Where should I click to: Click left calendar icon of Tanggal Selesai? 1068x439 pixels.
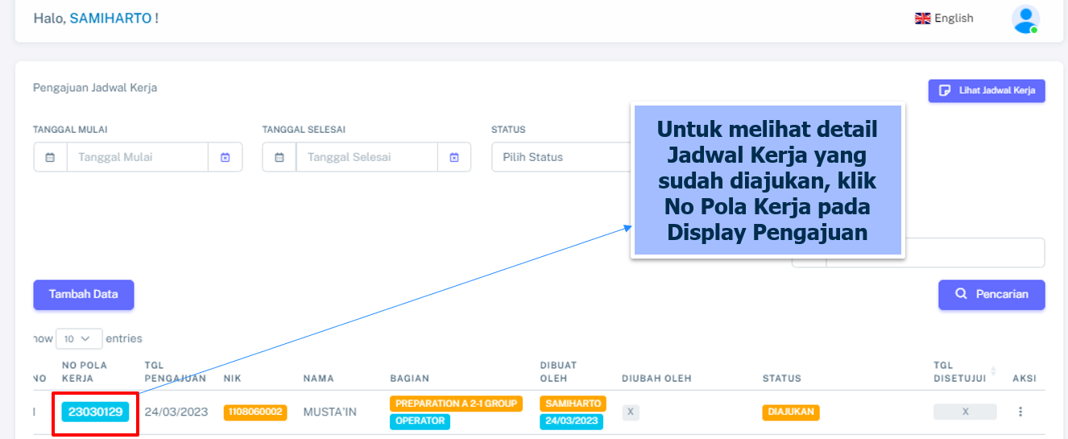(279, 157)
